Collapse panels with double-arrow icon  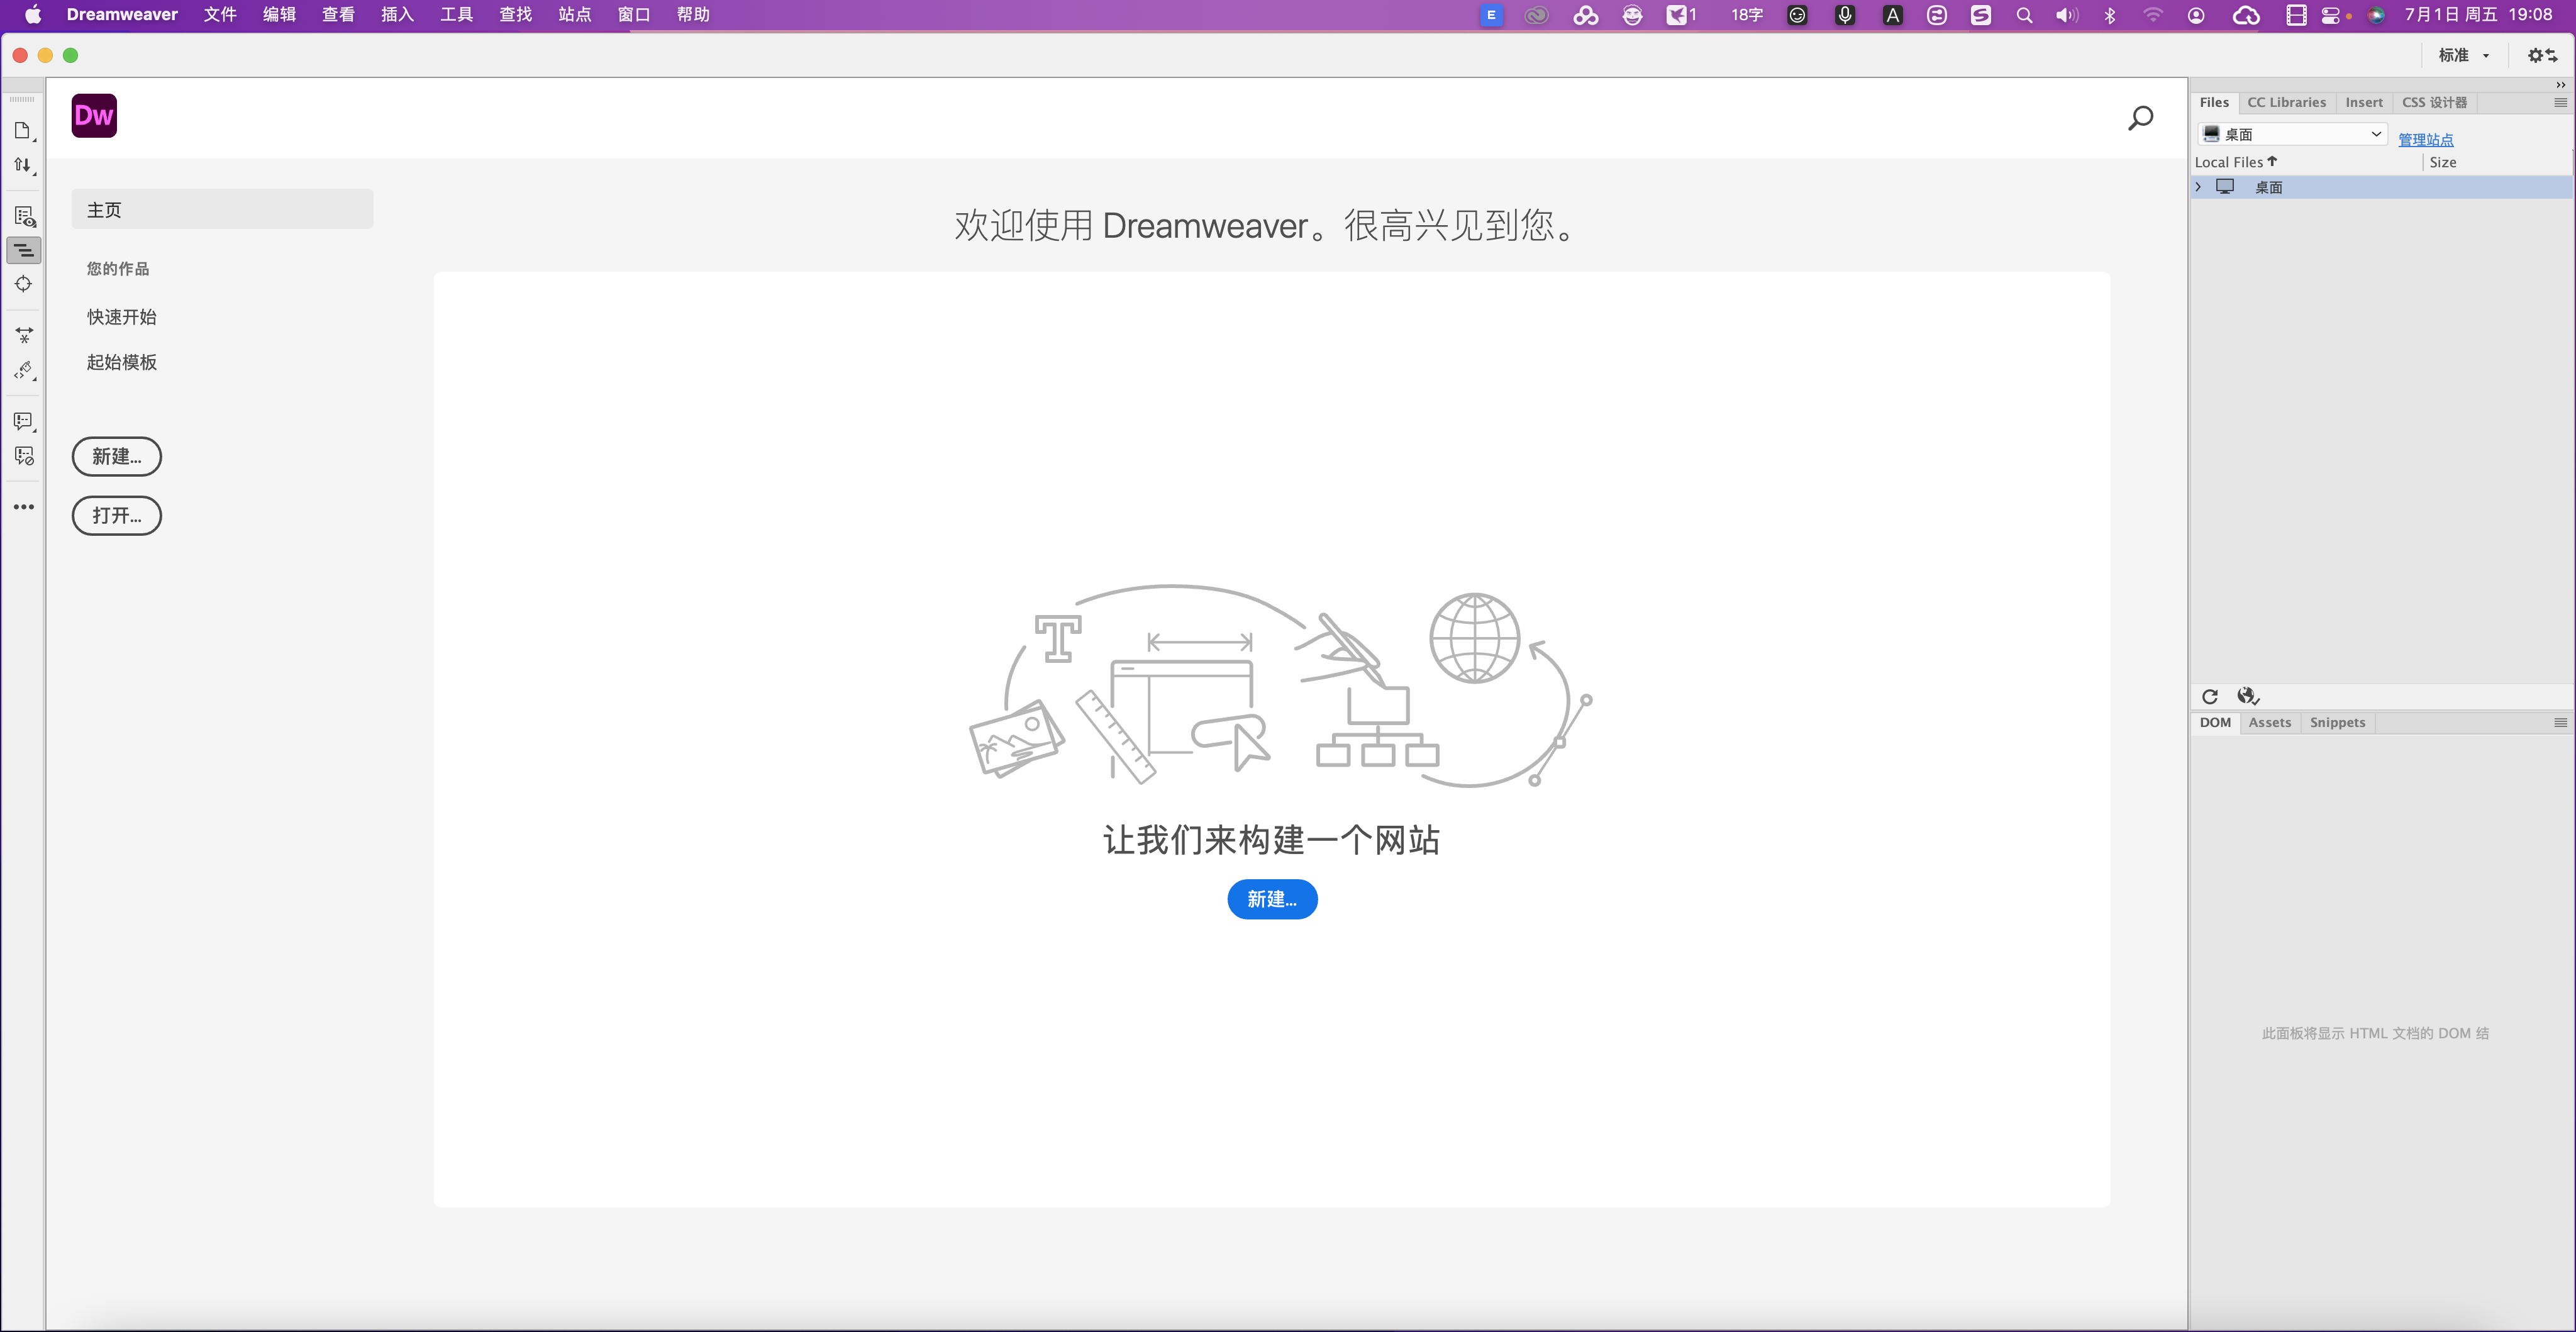[2560, 85]
